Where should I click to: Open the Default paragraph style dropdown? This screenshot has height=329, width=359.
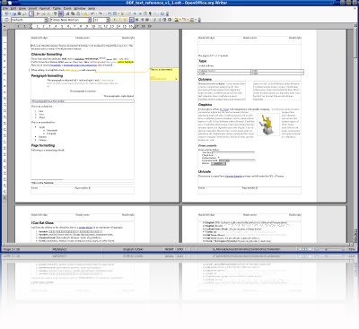point(30,20)
